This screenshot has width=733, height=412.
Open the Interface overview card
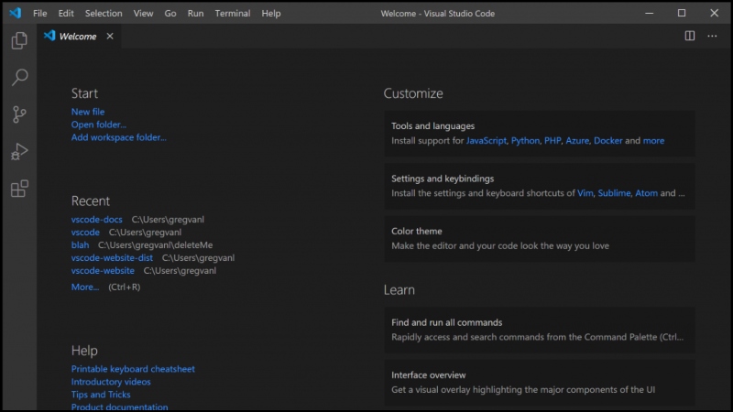(x=540, y=383)
